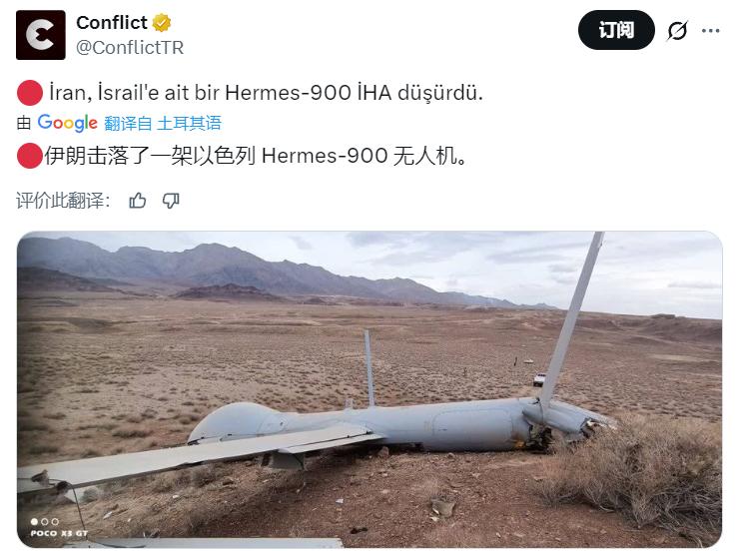Click the gold verified badge next to Conflict

(x=162, y=23)
